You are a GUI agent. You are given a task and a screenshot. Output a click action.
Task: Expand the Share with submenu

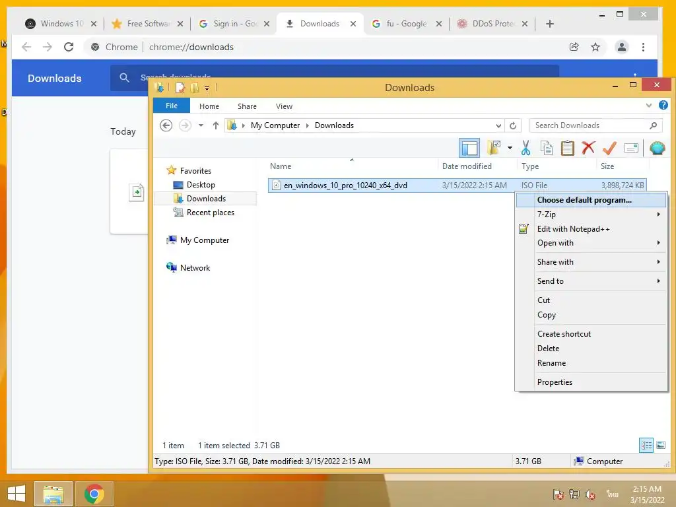[x=591, y=261]
